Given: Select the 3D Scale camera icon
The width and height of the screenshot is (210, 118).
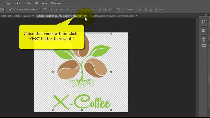Looking at the screenshot, I should click(x=161, y=10).
